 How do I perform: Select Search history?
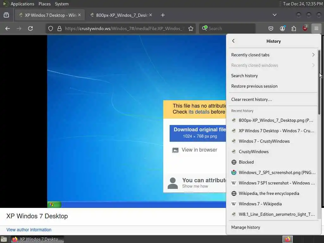tap(273, 76)
